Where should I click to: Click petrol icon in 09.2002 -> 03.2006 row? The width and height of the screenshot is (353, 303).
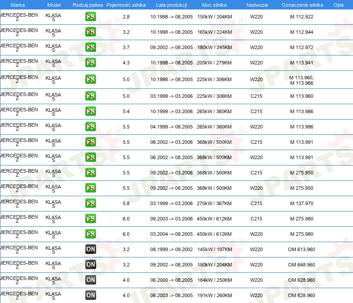[90, 173]
